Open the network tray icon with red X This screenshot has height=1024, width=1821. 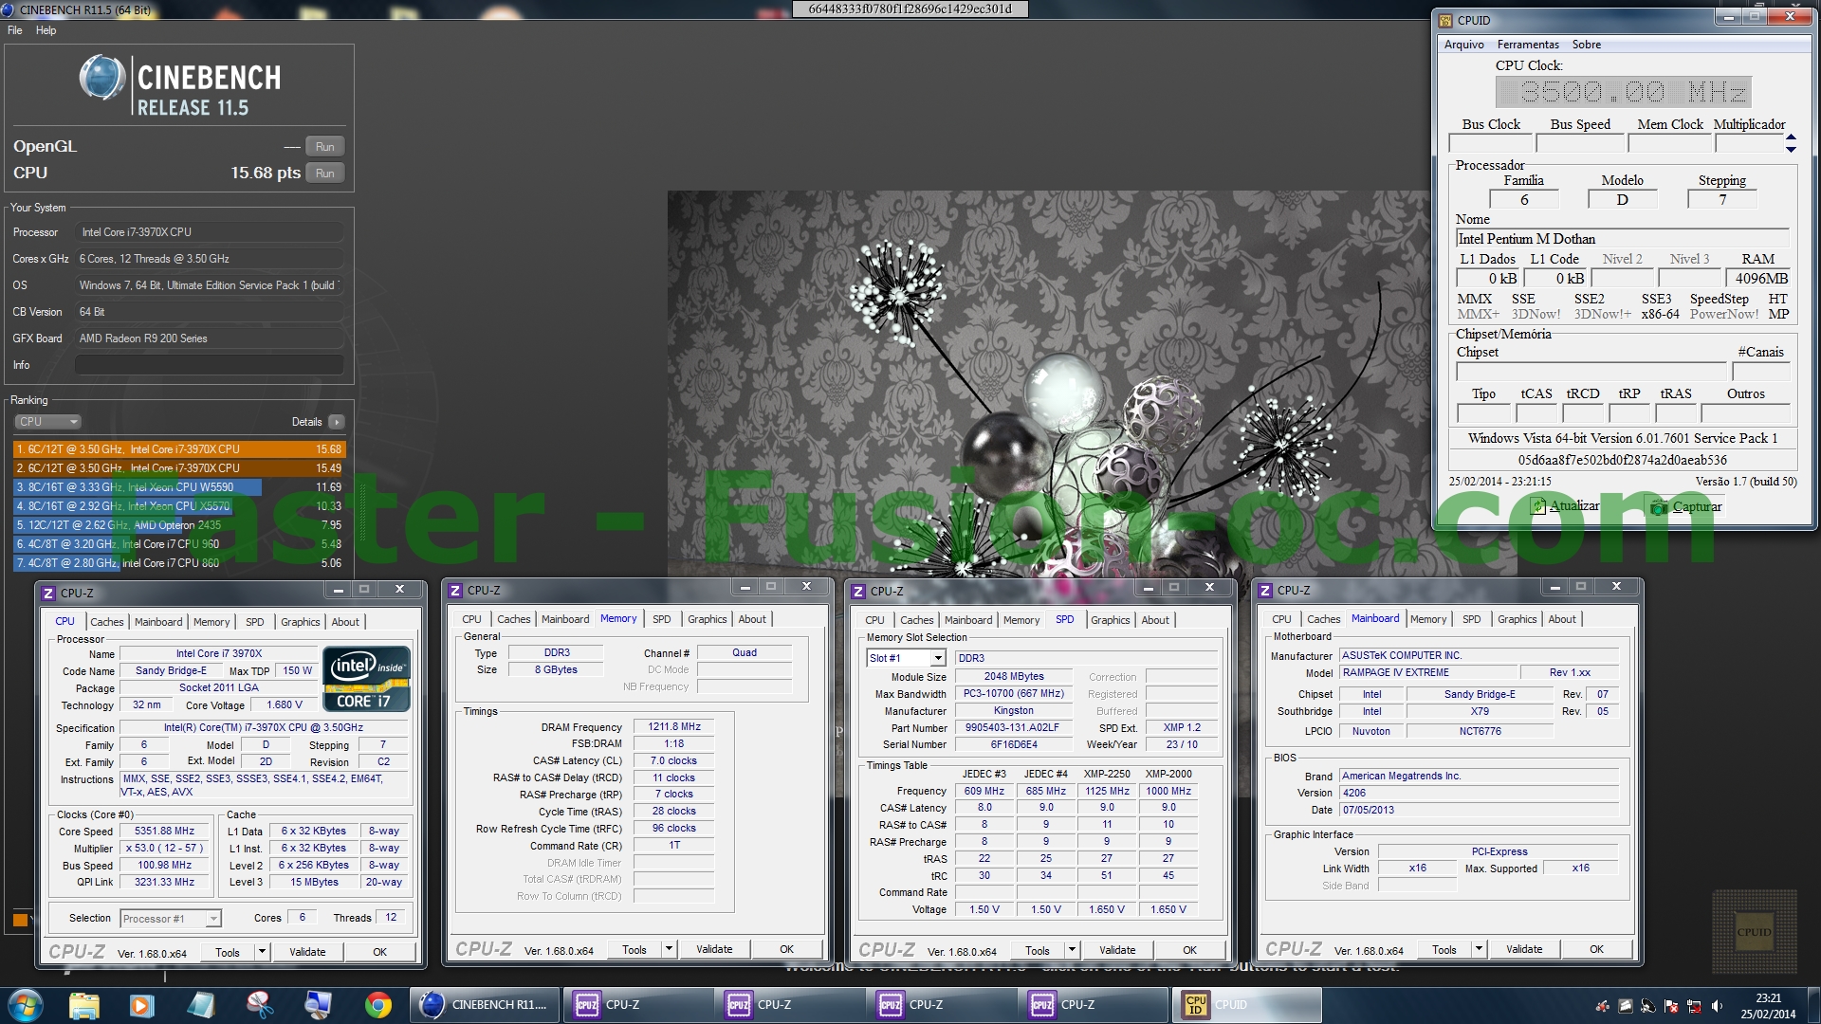click(1694, 1006)
